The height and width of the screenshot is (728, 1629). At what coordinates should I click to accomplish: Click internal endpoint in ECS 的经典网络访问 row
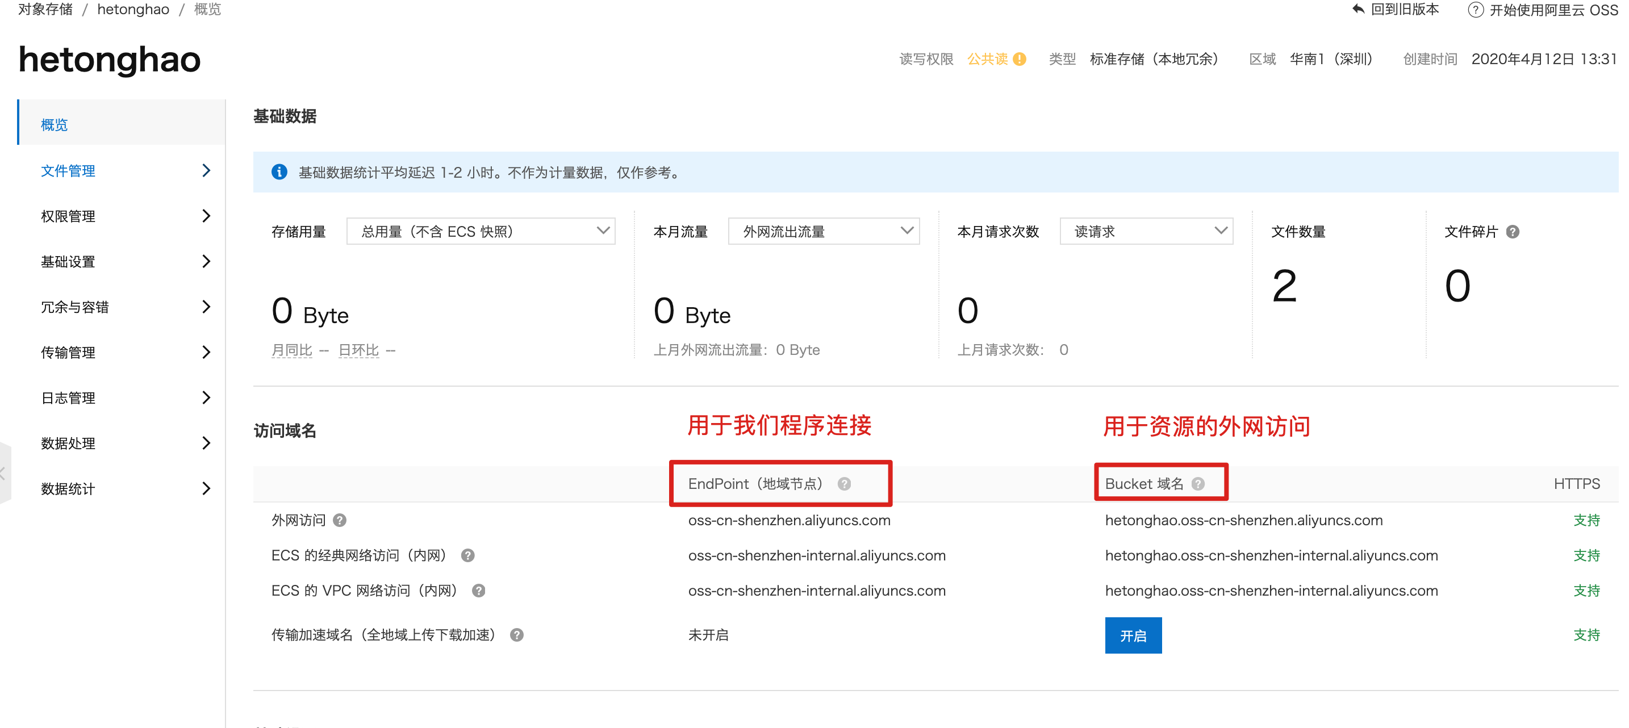[x=817, y=555]
